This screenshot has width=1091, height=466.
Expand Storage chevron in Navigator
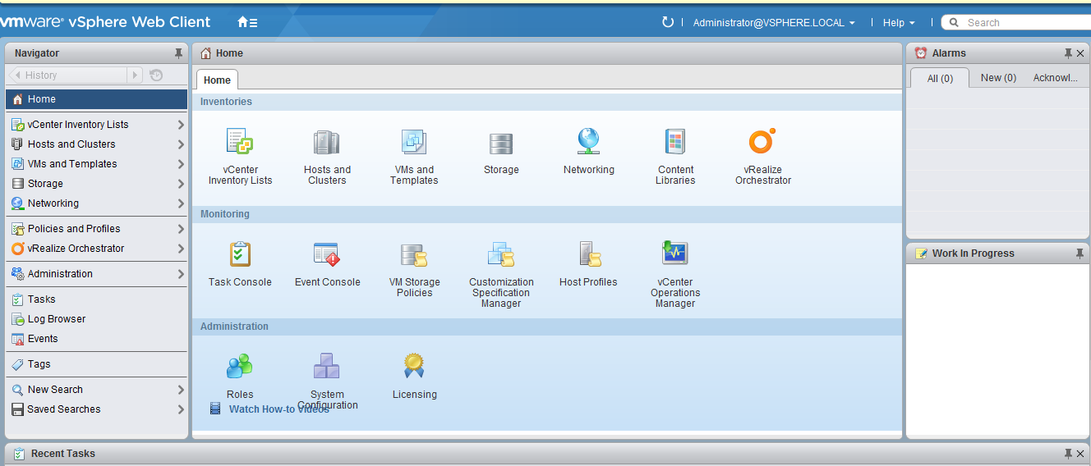[x=181, y=184]
